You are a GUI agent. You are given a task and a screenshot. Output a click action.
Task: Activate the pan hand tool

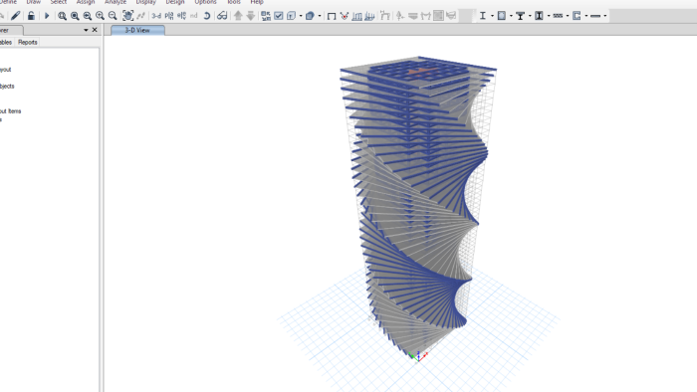coord(127,16)
